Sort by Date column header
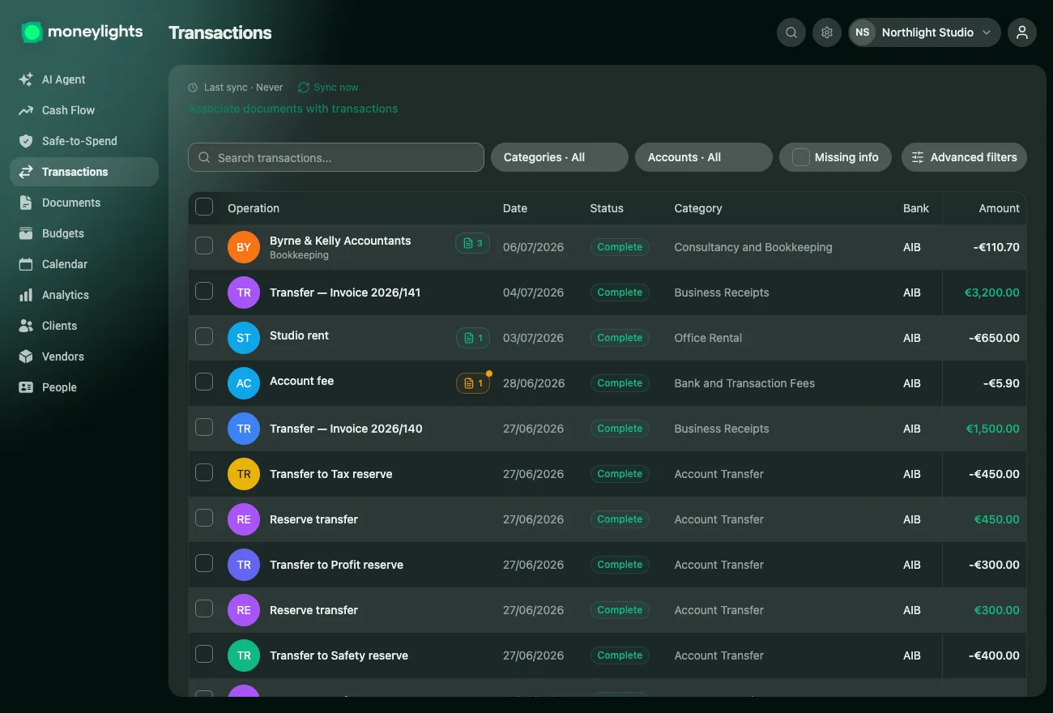1053x713 pixels. click(515, 208)
